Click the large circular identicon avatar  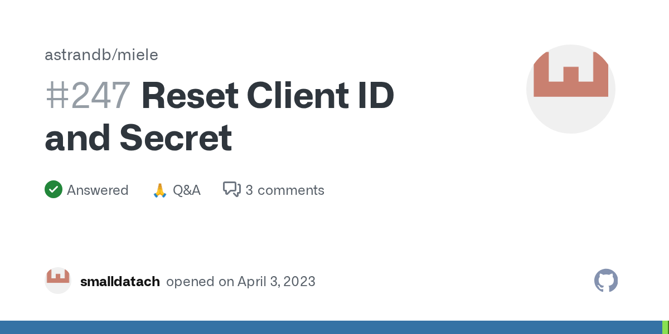(570, 89)
